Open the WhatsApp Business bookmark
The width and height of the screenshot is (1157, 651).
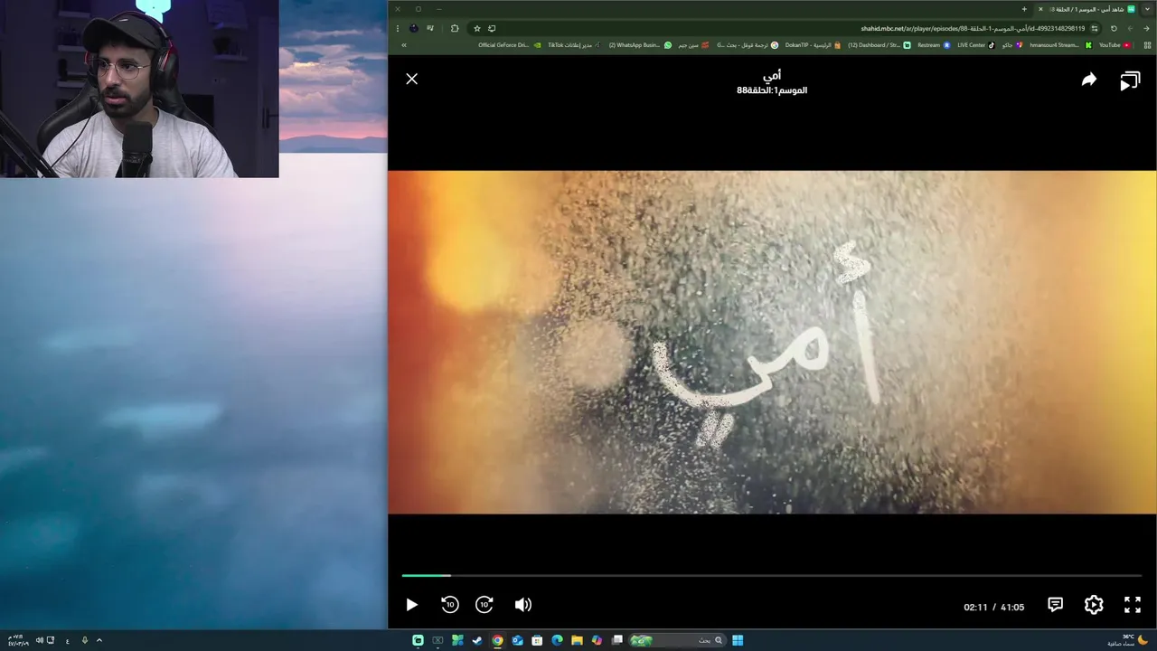tap(641, 44)
